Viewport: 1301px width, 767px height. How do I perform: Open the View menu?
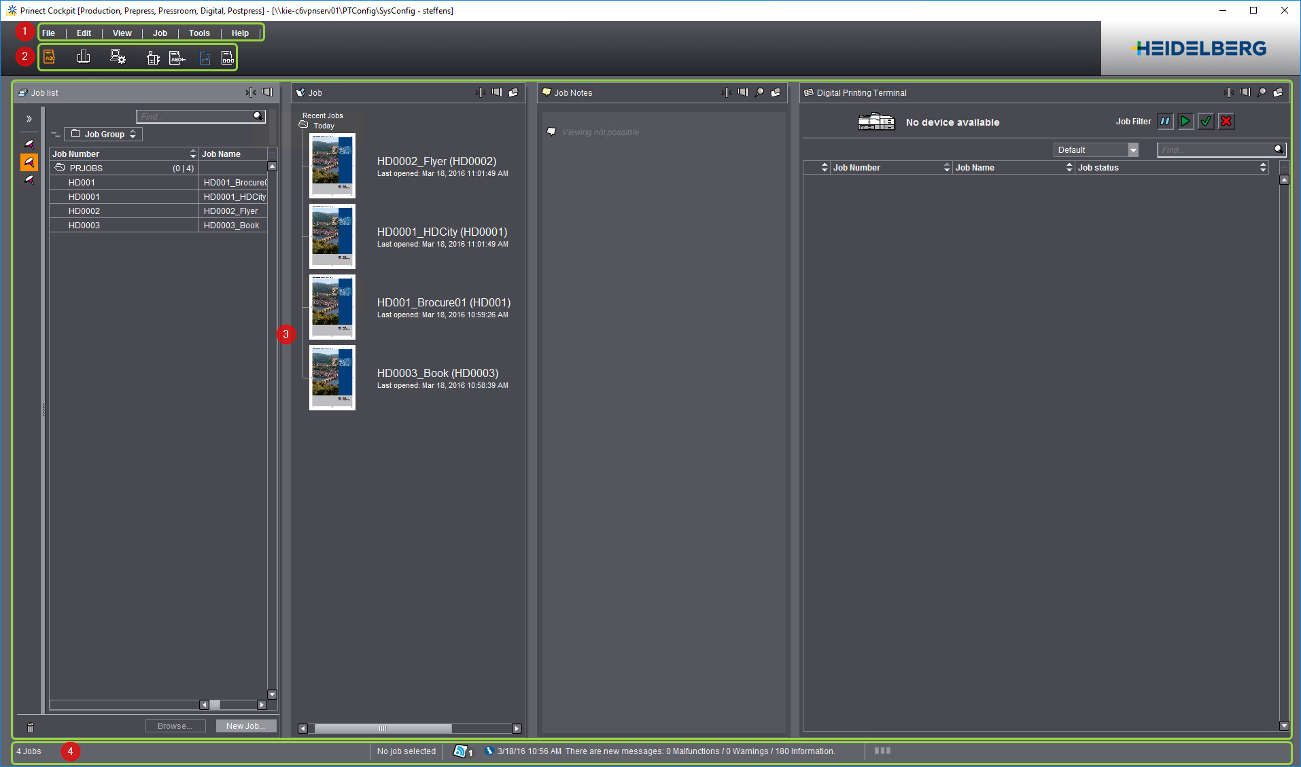pyautogui.click(x=122, y=33)
